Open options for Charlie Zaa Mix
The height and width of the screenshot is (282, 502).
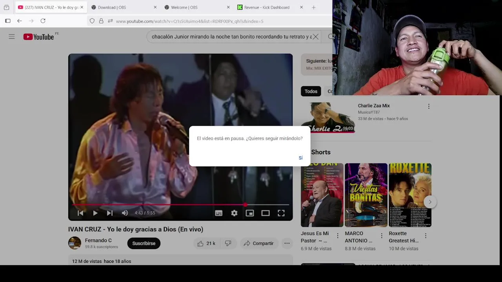click(x=429, y=106)
